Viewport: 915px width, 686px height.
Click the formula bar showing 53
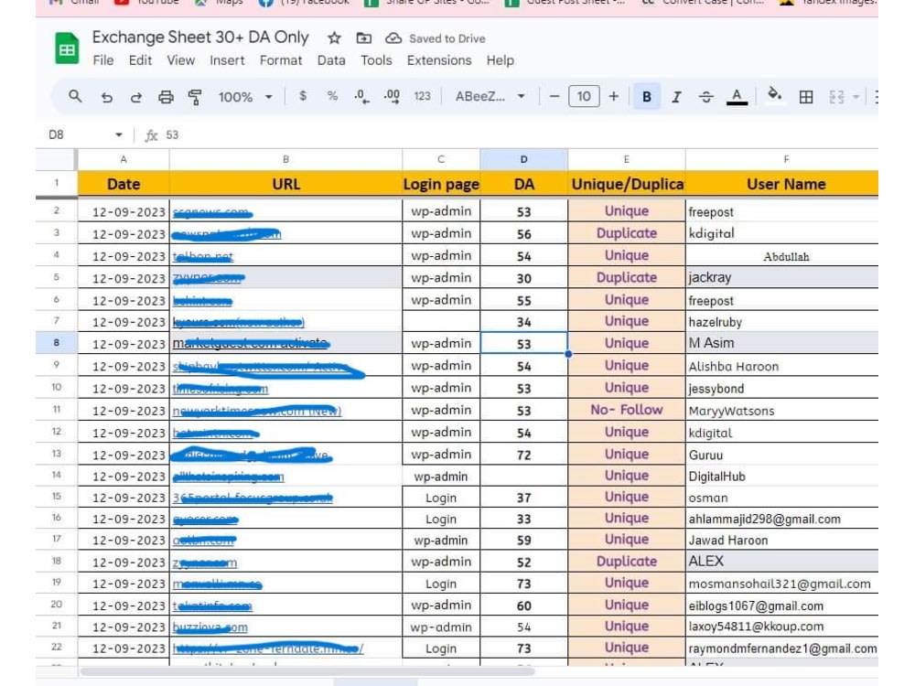click(520, 134)
